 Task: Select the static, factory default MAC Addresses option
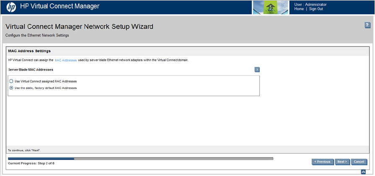click(x=11, y=88)
